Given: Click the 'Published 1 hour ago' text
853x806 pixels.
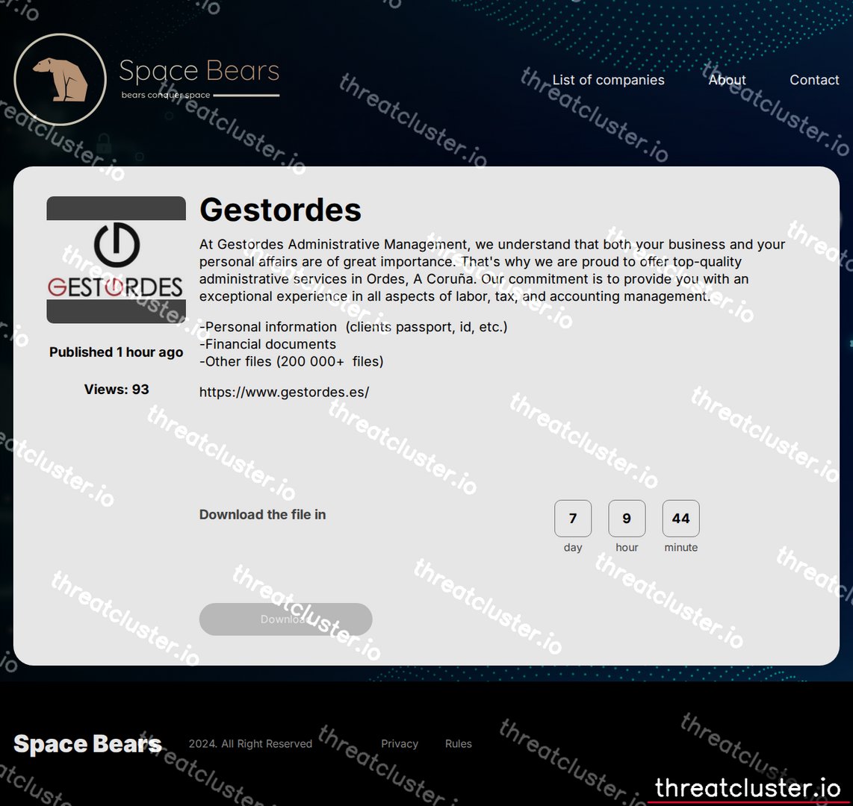Looking at the screenshot, I should click(117, 352).
